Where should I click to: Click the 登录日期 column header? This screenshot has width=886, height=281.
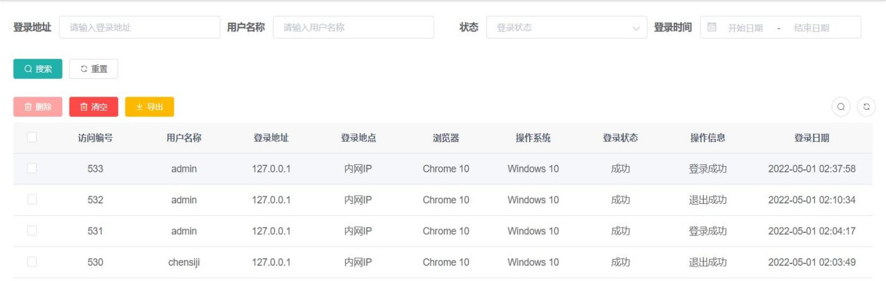pyautogui.click(x=811, y=138)
